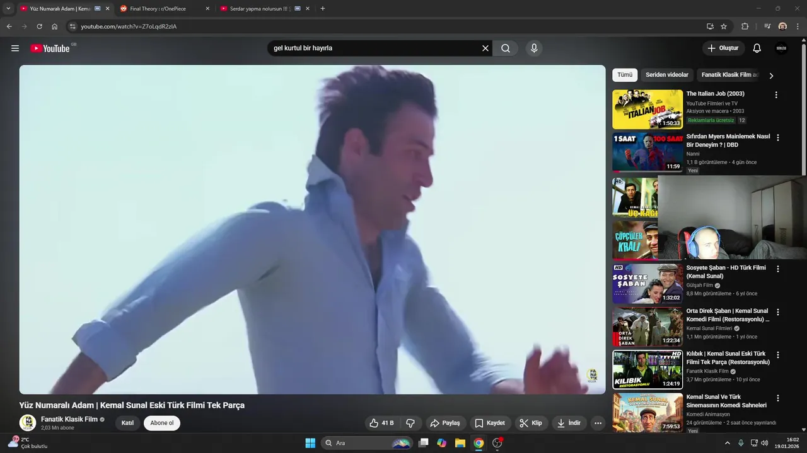Screen dimensions: 807x453
Task: Click the Copilot taskbar icon
Action: (442, 443)
